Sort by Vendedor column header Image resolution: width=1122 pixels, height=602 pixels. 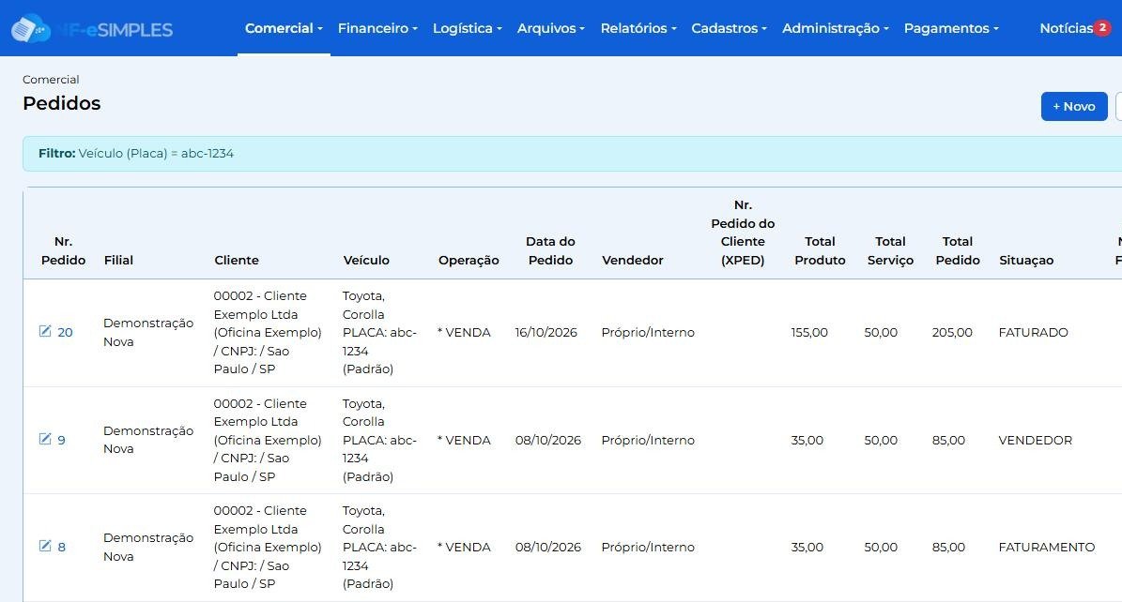click(x=633, y=261)
